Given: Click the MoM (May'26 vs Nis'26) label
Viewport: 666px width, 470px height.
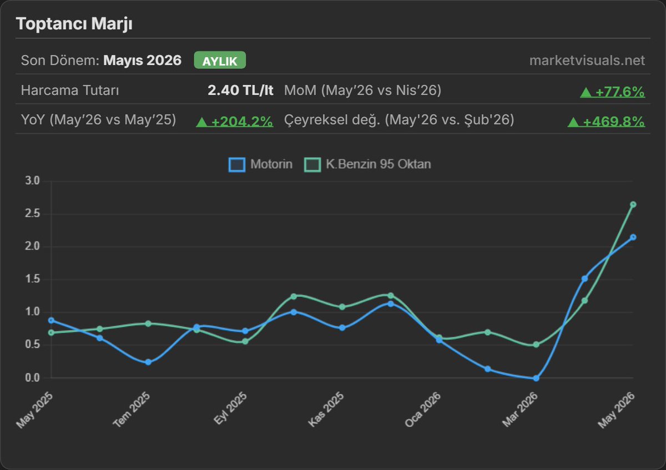Looking at the screenshot, I should [x=362, y=90].
